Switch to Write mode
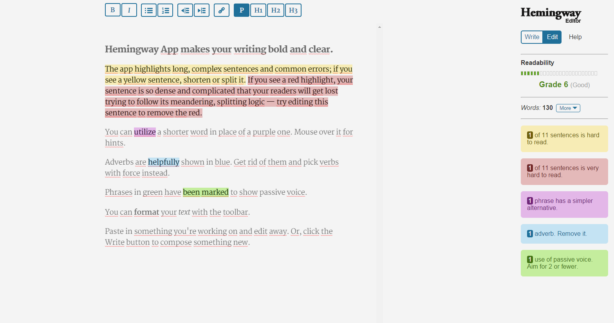 click(x=532, y=37)
